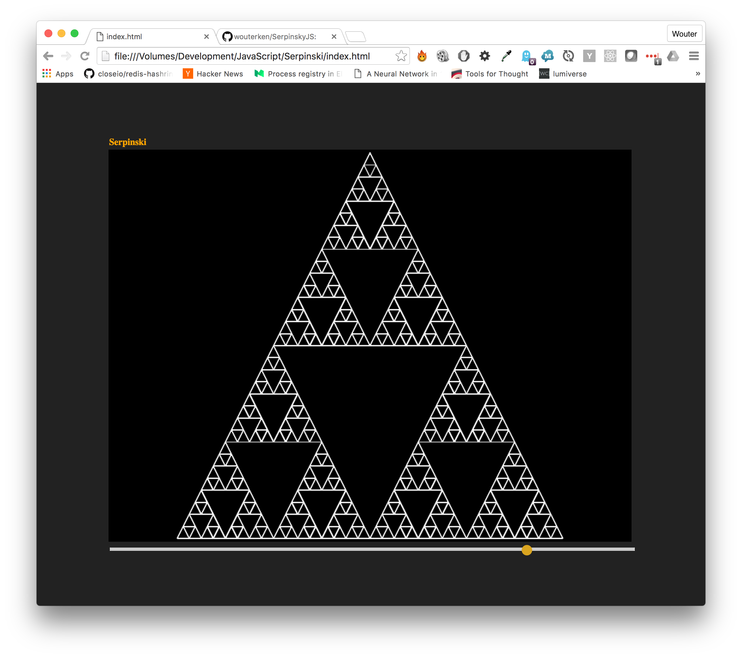Click the gold slider handle
Viewport: 742px width, 658px height.
point(527,550)
